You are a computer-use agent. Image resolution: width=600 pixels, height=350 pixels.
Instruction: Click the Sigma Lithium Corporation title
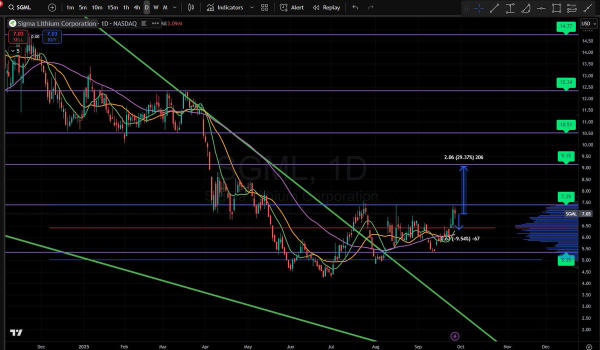click(56, 23)
